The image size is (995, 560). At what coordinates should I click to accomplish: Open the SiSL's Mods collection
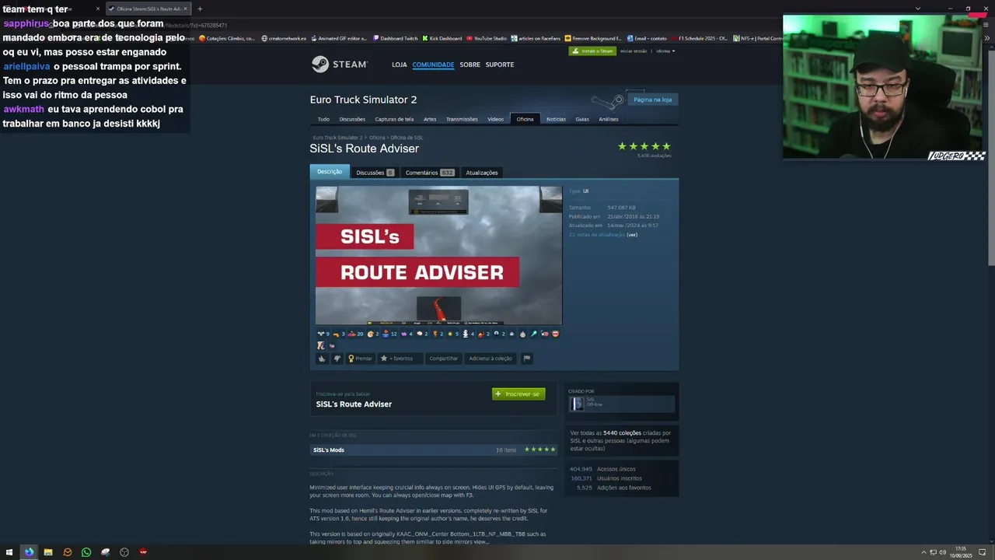[x=434, y=450]
